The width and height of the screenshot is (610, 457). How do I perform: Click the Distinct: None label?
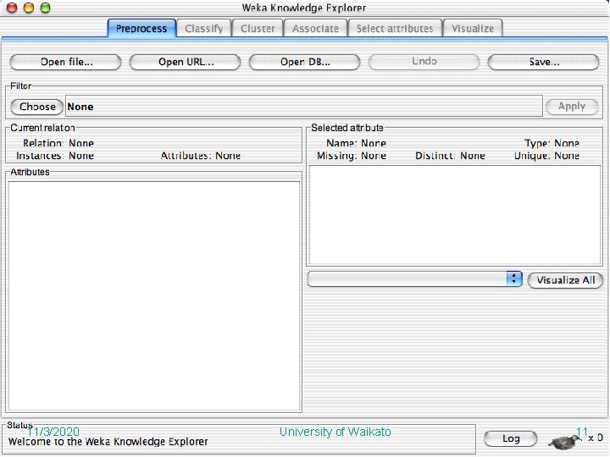tap(450, 156)
